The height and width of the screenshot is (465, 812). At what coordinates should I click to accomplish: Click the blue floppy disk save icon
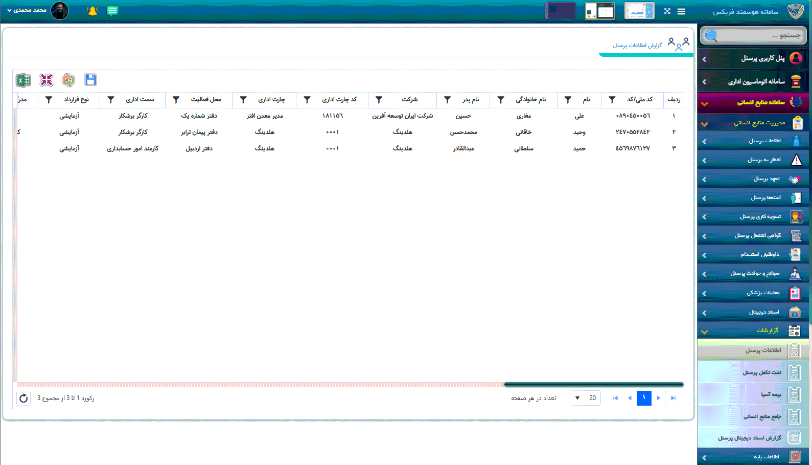[x=90, y=80]
